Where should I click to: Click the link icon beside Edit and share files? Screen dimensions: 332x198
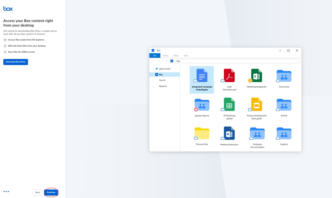click(x=5, y=46)
